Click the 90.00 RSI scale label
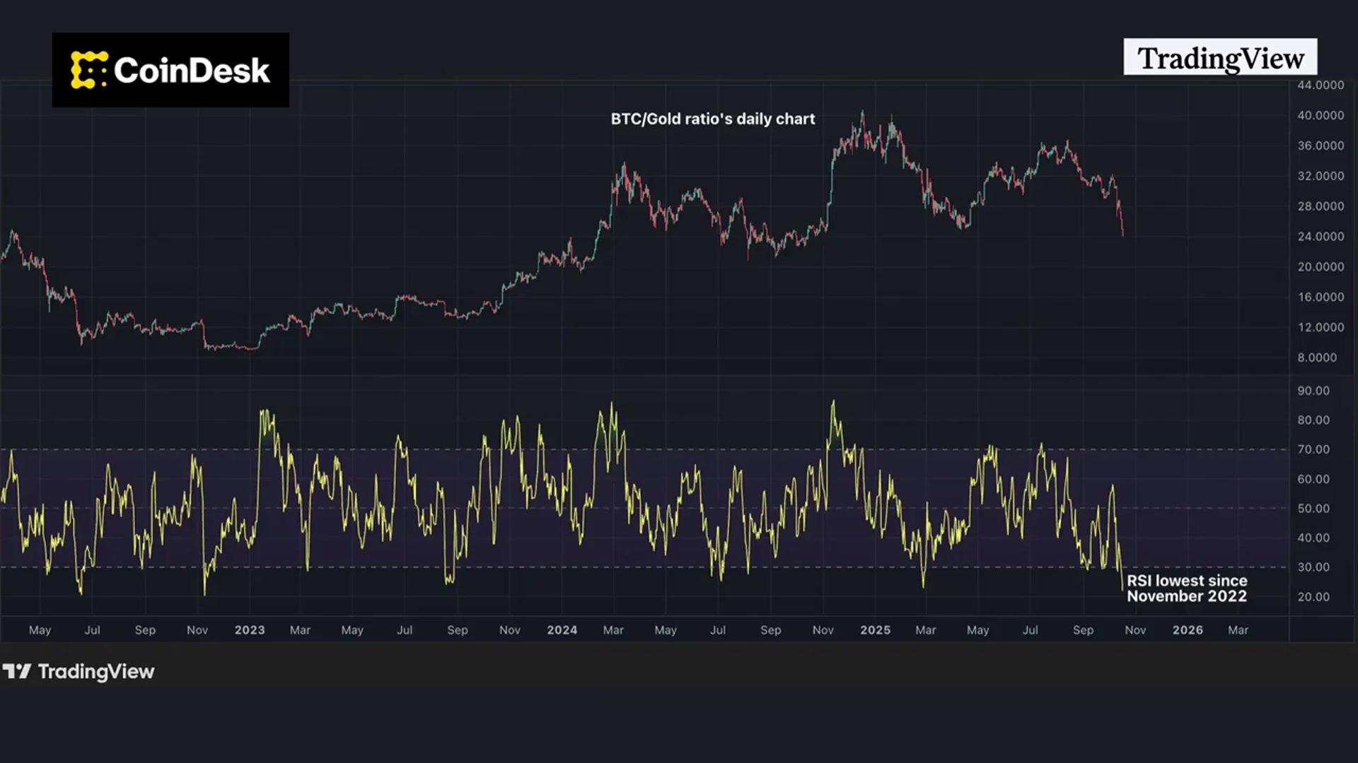The width and height of the screenshot is (1358, 763). pyautogui.click(x=1313, y=391)
